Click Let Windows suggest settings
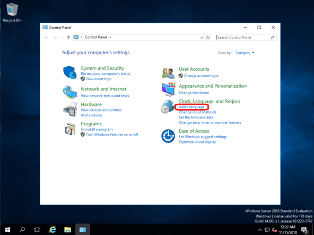 point(203,137)
